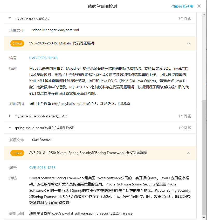Click the MyBatis description paragraph
The height and width of the screenshot is (220, 207).
tap(109, 81)
